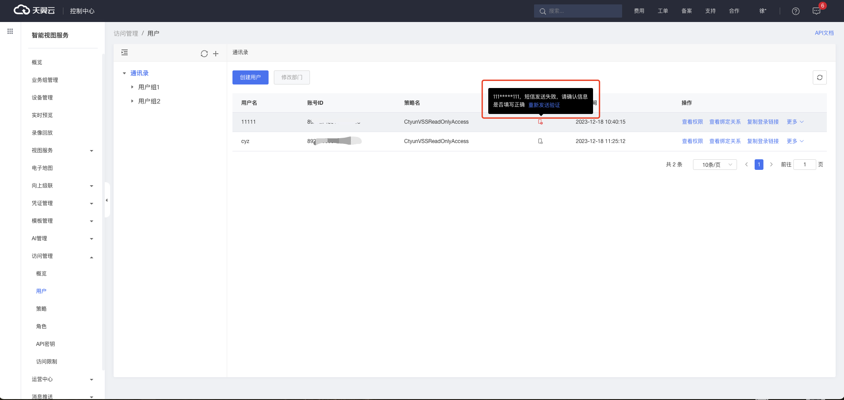Screen dimensions: 844x400
Task: Add a new group with plus icon
Action: coord(216,54)
